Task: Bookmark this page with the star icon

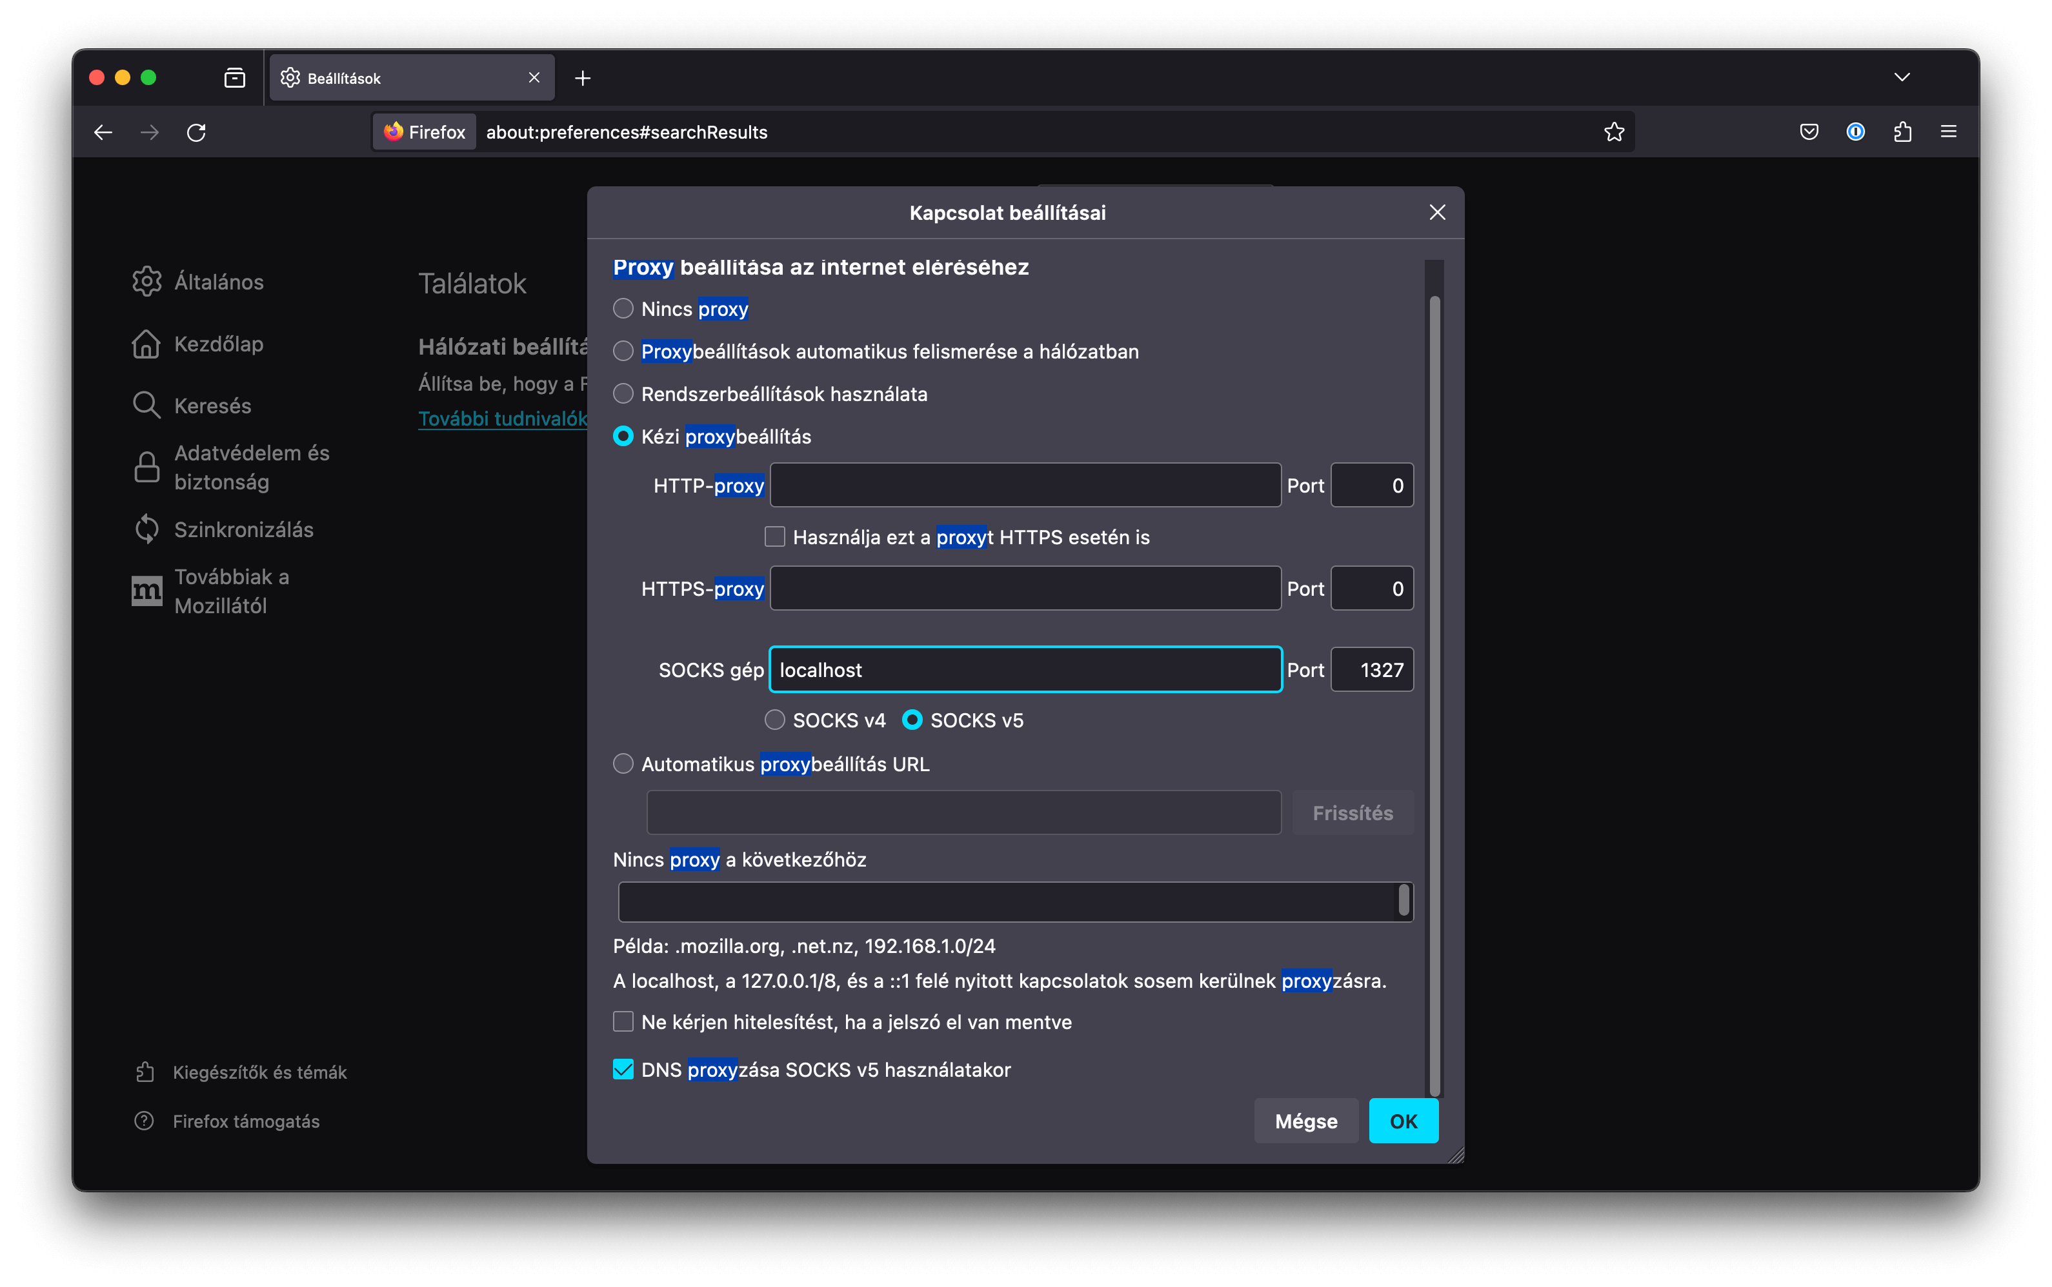Action: [x=1614, y=132]
